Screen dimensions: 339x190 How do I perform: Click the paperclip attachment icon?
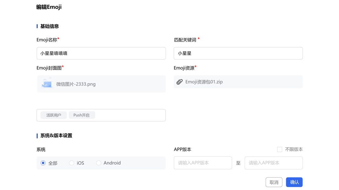pyautogui.click(x=180, y=82)
